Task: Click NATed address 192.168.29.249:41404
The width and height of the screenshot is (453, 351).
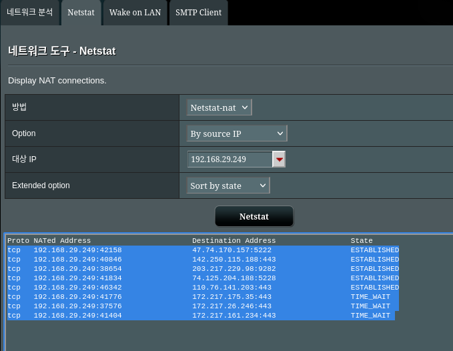Action: [x=77, y=316]
